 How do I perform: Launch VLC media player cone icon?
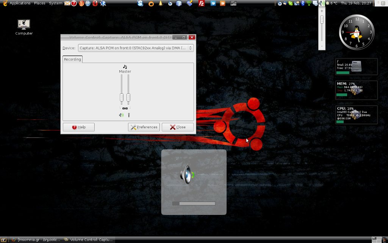(x=161, y=3)
